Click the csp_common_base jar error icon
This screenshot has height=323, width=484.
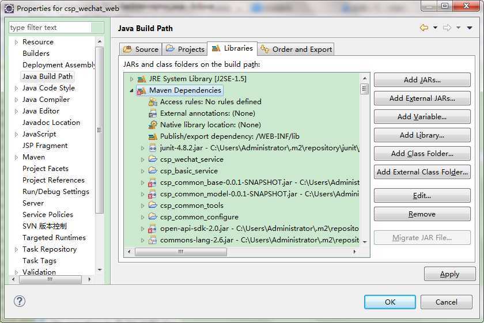pos(153,183)
